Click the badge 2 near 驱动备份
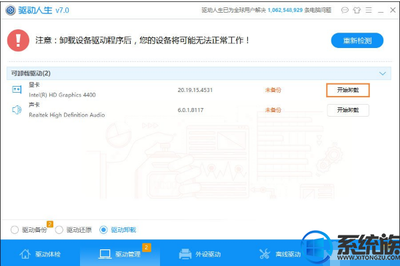Image resolution: width=400 pixels, height=266 pixels. point(50,224)
